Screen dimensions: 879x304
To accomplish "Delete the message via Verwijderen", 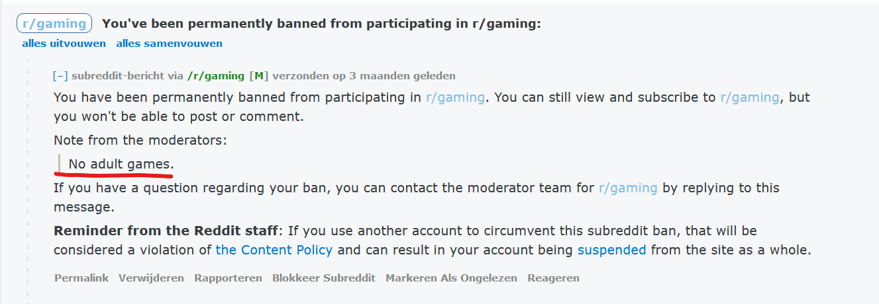I will (151, 278).
